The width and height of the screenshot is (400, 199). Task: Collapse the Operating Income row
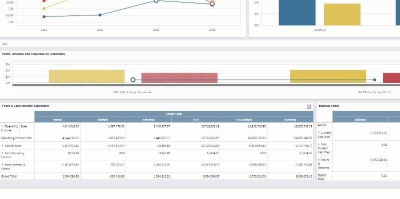coord(2,126)
